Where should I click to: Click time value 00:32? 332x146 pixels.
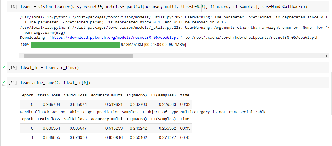coord(185,105)
